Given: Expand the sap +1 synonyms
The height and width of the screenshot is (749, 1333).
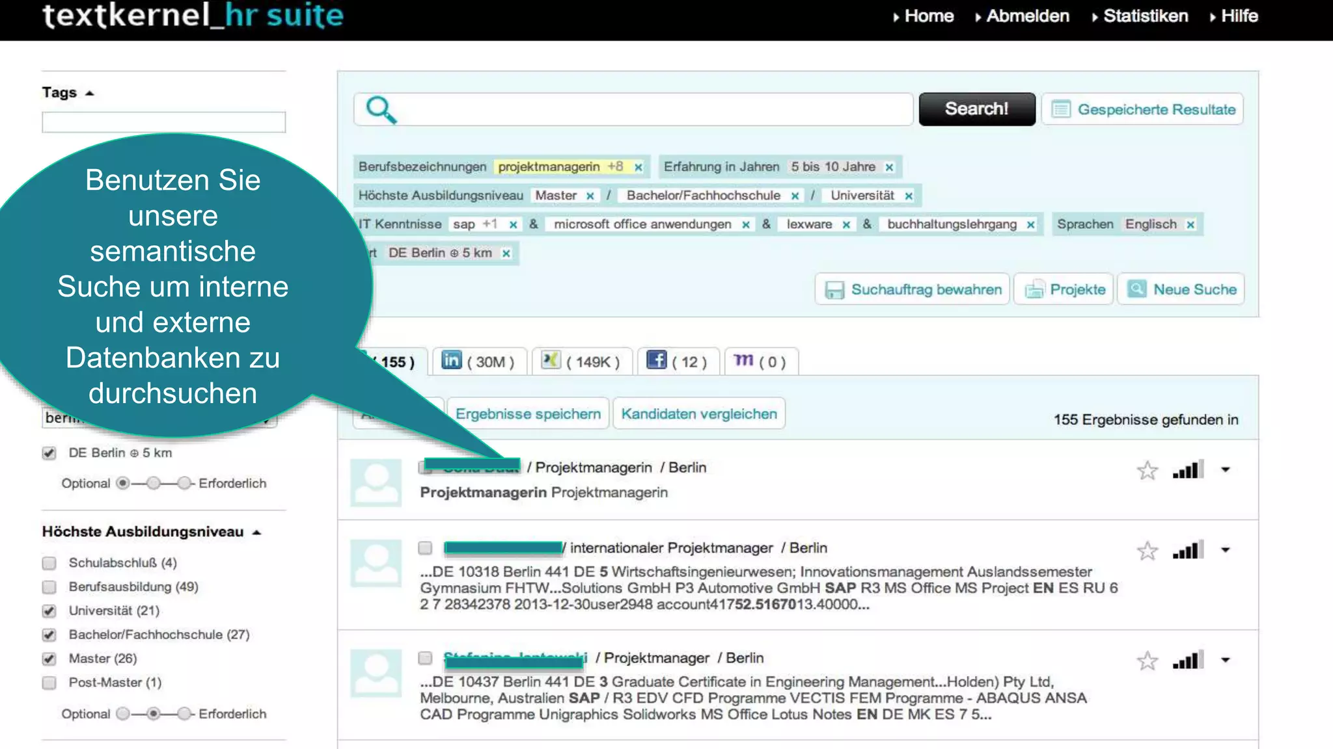Looking at the screenshot, I should coord(490,224).
